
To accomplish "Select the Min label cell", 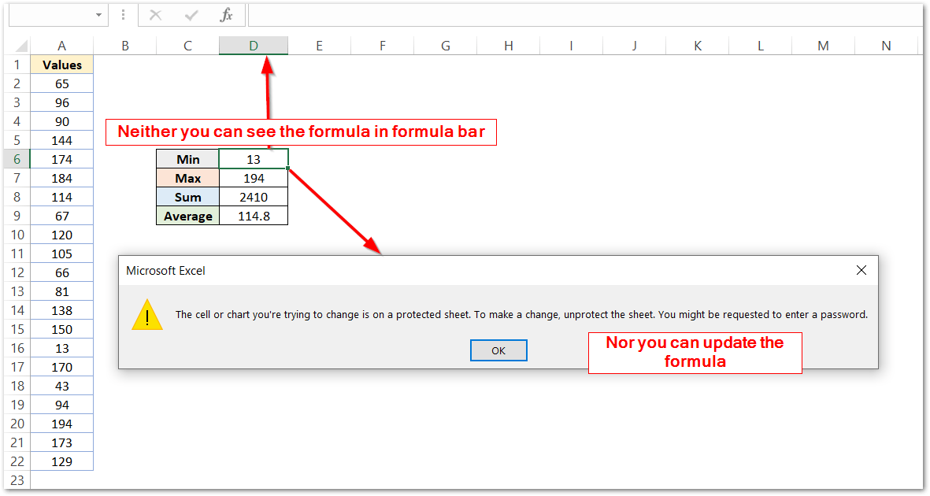I will (x=187, y=158).
